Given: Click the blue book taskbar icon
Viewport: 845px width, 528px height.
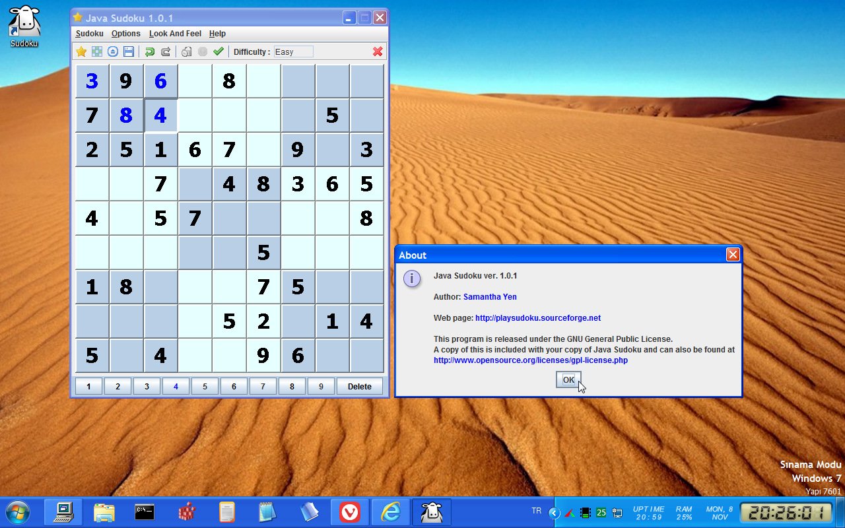Looking at the screenshot, I should [x=308, y=512].
